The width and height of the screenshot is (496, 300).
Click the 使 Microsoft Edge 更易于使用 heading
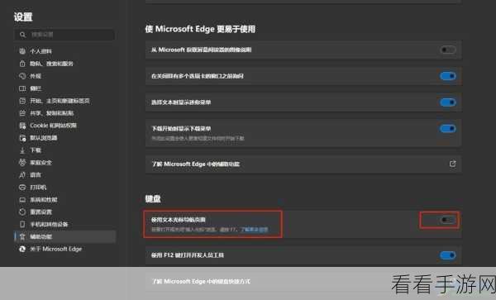pos(200,29)
